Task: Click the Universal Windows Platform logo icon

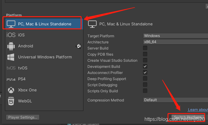Action: tap(11, 57)
